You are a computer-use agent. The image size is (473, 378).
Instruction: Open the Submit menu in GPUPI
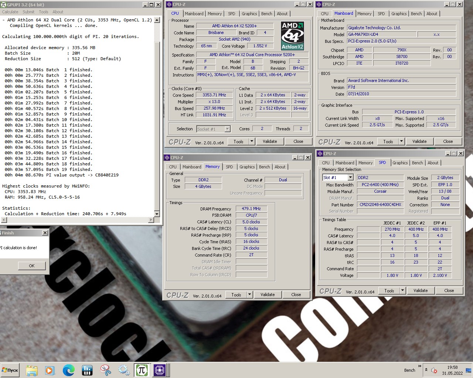tap(28, 12)
